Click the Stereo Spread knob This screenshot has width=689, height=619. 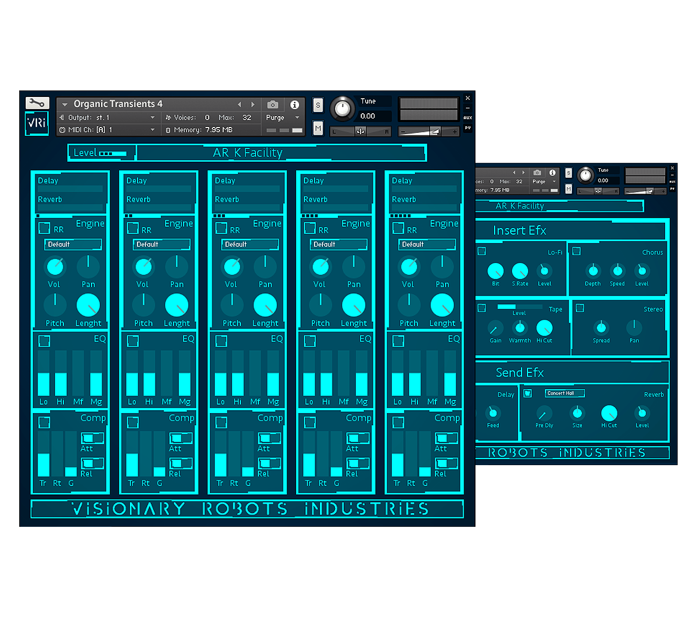point(601,327)
